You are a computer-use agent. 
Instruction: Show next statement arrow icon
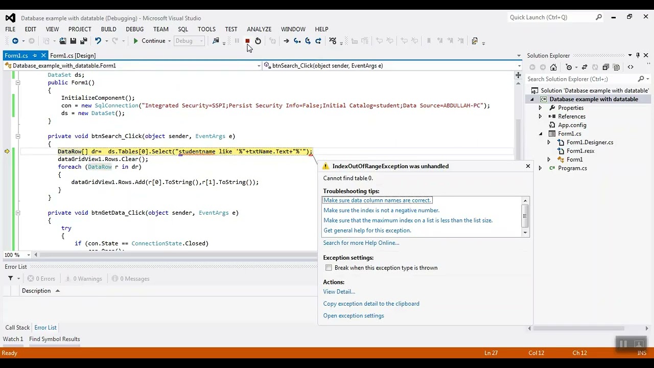click(286, 41)
